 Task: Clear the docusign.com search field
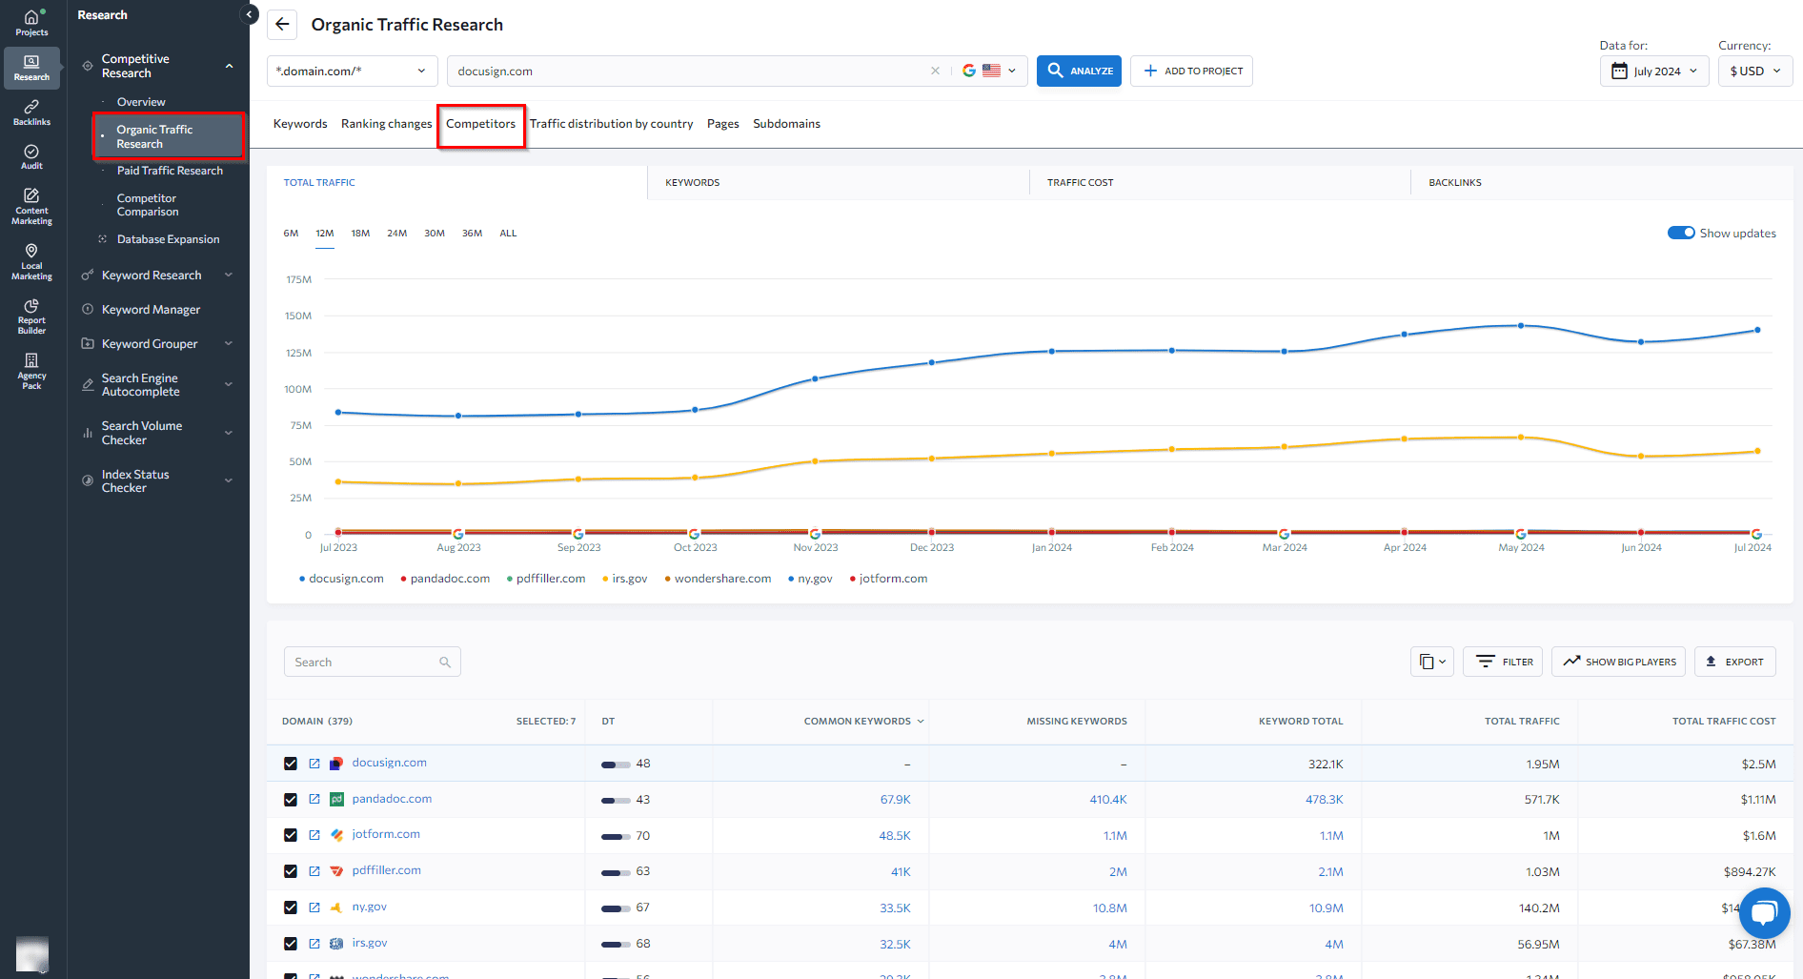pos(935,71)
